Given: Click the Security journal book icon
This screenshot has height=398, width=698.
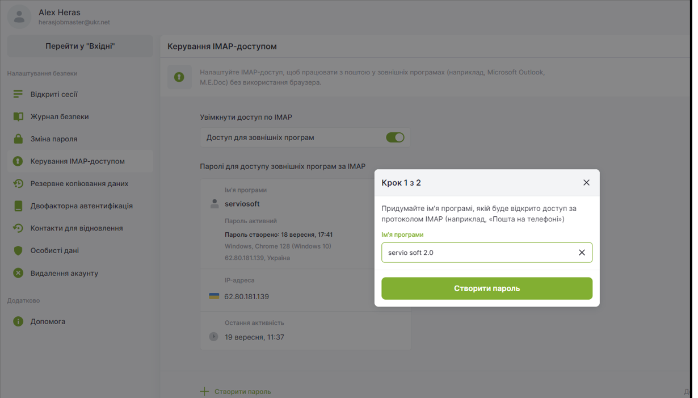Looking at the screenshot, I should pyautogui.click(x=18, y=116).
